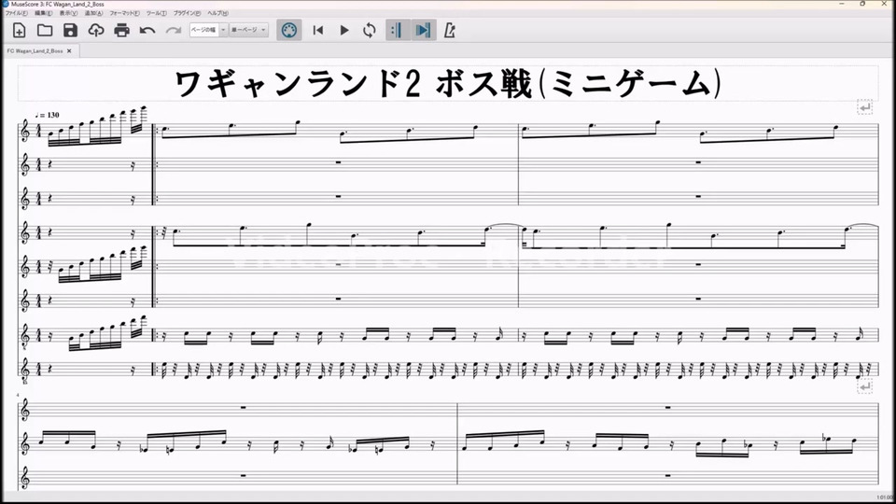Screen dimensions: 896x504
Task: Toggle loop playback
Action: (x=370, y=30)
